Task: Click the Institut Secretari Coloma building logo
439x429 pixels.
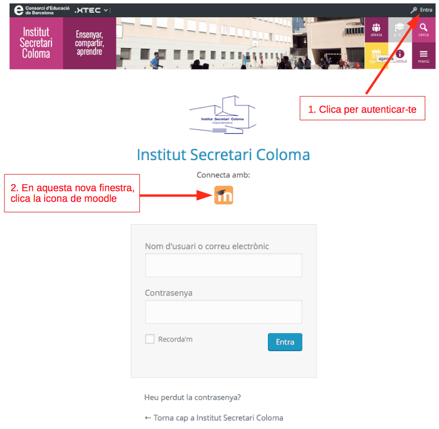Action: click(223, 115)
